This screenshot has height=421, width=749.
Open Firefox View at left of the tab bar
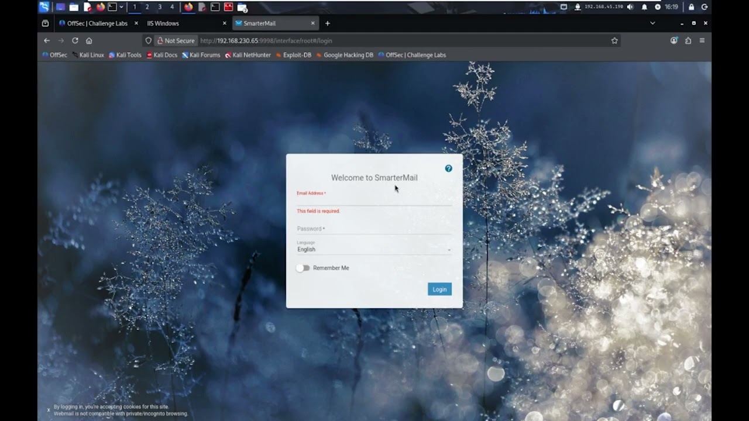(x=45, y=23)
